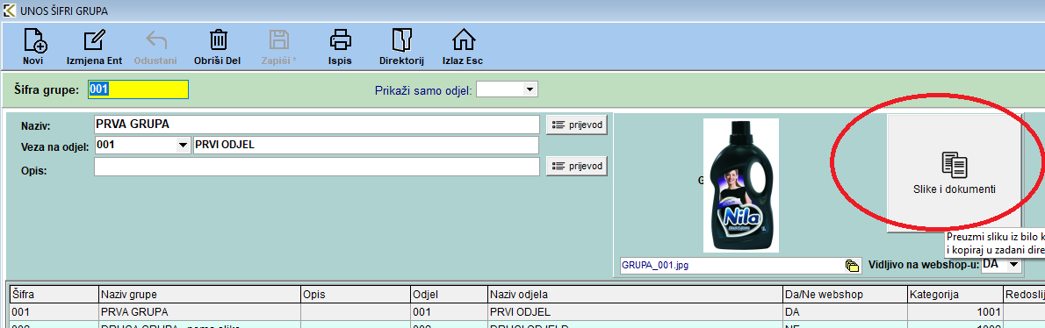The width and height of the screenshot is (1045, 328).
Task: Select PRVI ODJEL cell in first row
Action: point(634,311)
